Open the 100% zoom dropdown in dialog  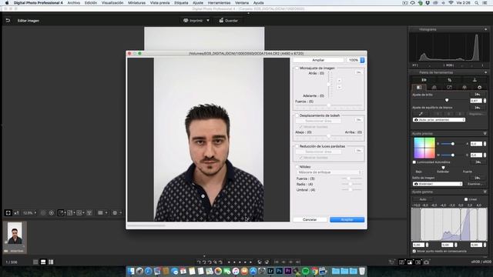click(356, 60)
